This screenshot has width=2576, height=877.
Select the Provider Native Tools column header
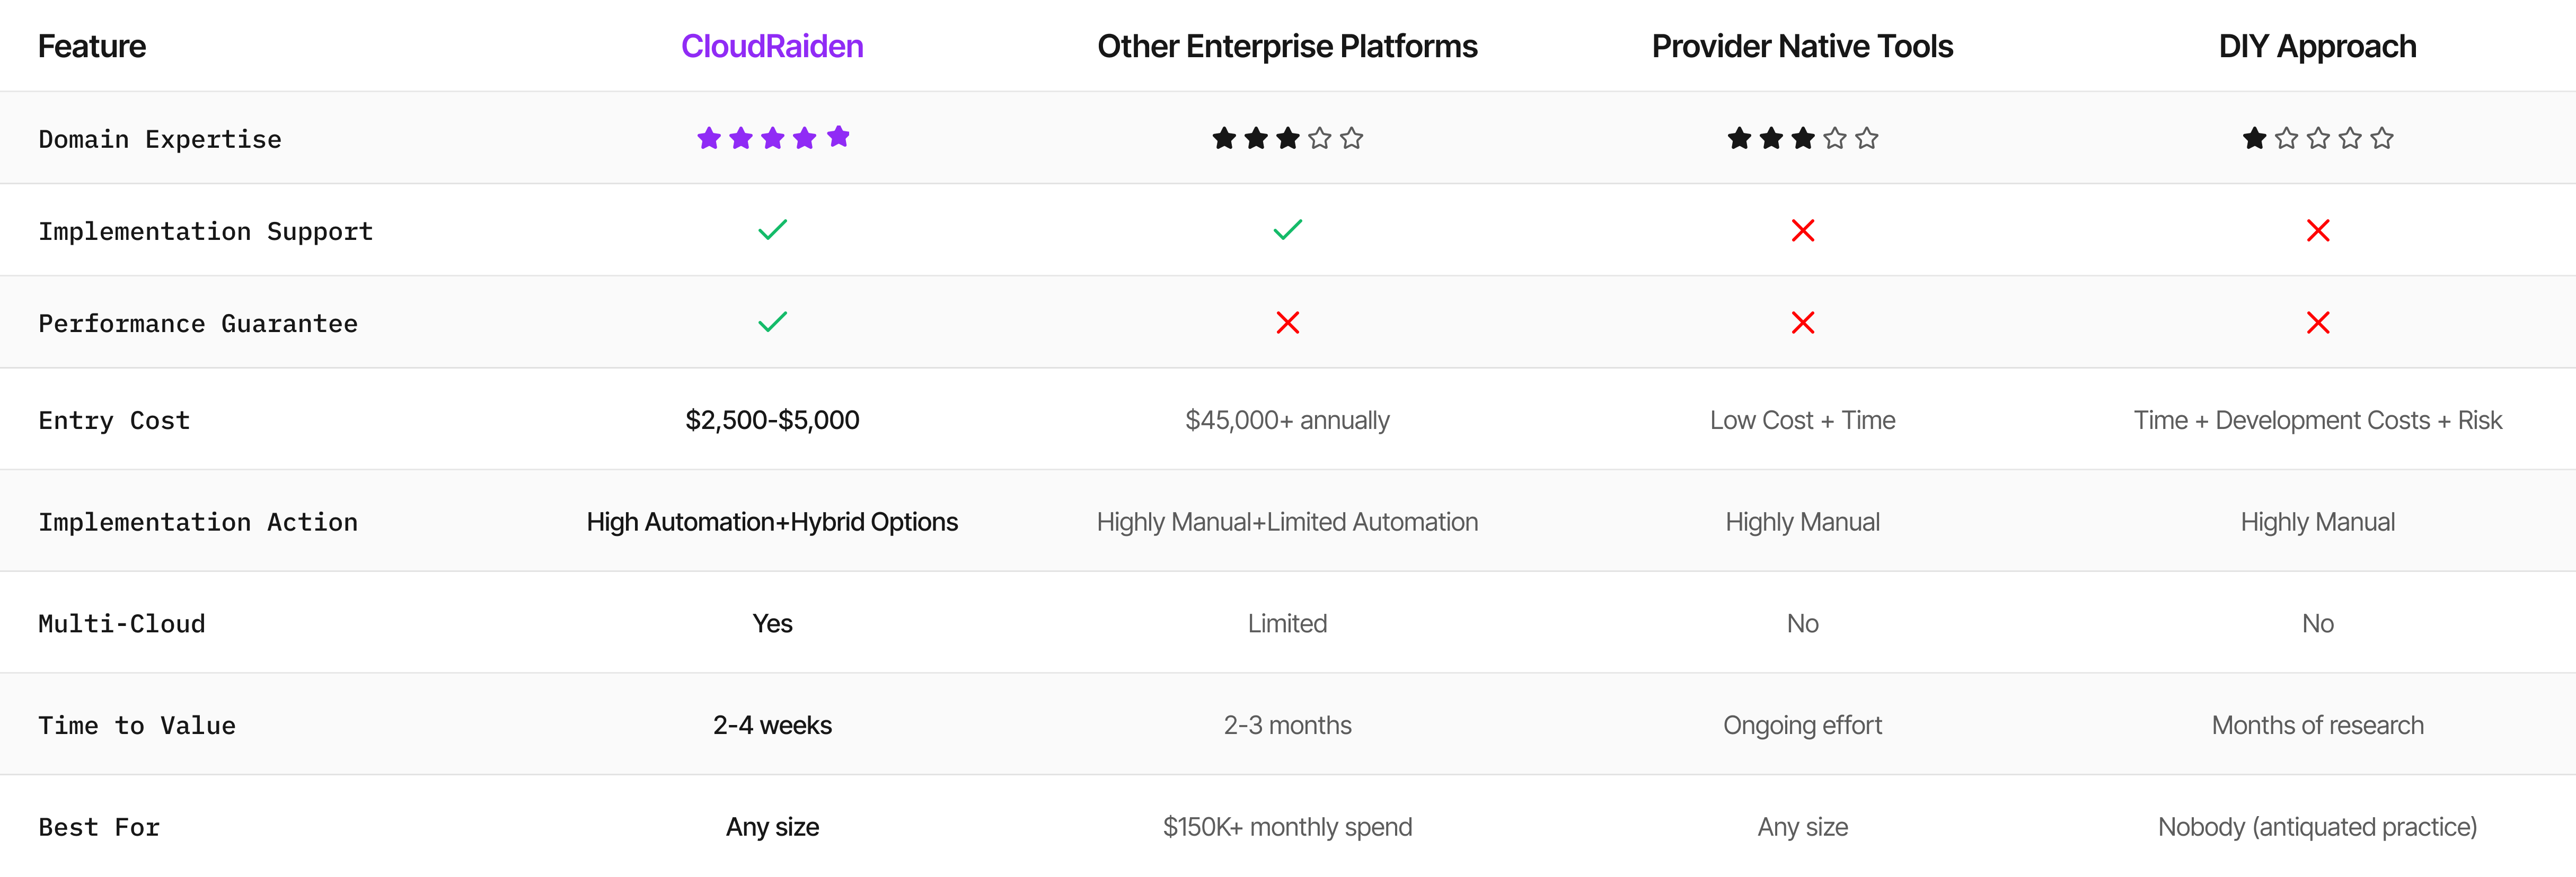pos(1802,46)
